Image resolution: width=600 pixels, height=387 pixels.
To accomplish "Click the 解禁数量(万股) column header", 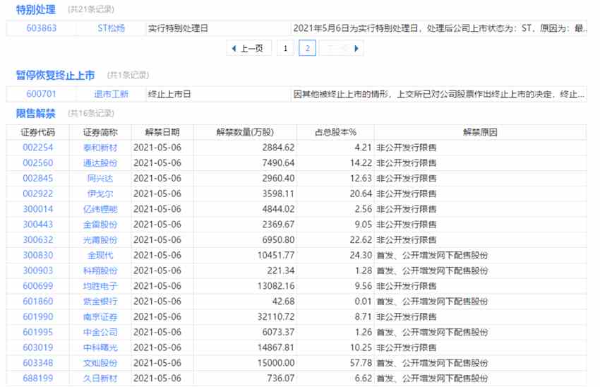I will click(x=245, y=133).
